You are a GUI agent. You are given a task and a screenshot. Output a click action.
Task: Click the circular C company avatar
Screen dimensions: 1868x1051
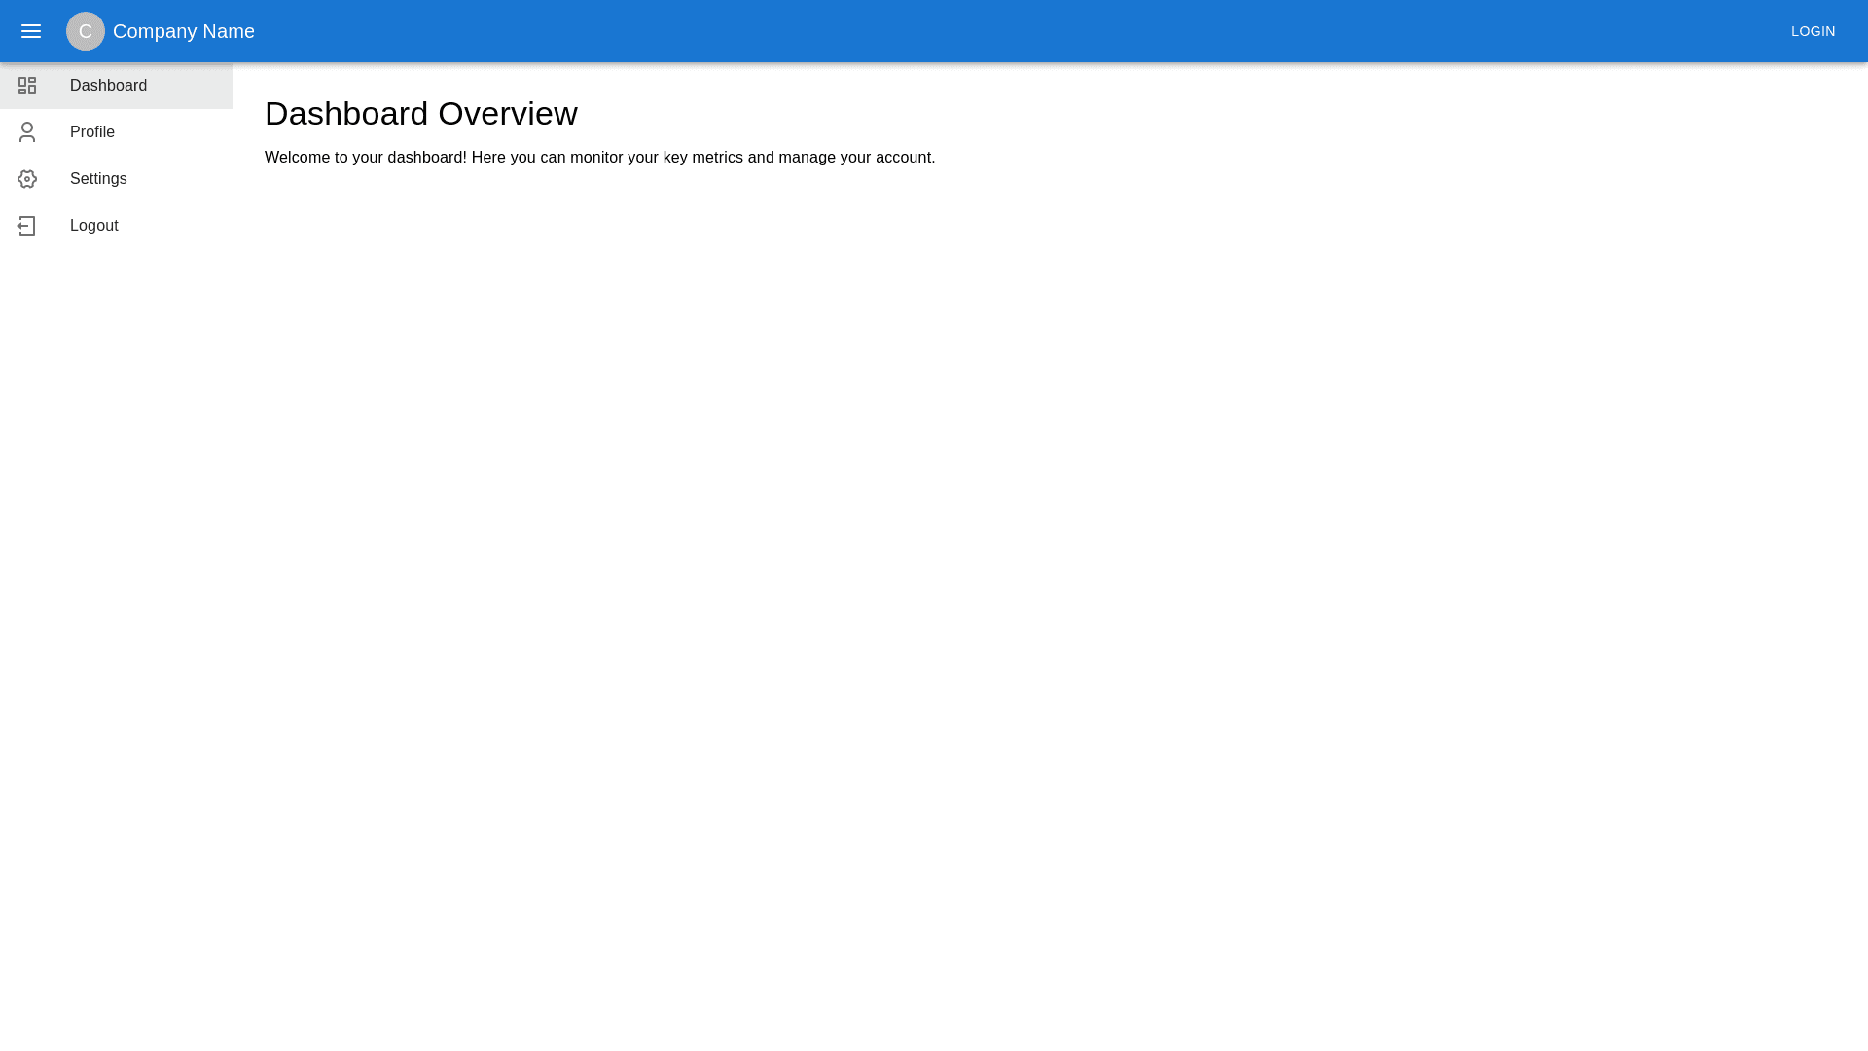[86, 31]
